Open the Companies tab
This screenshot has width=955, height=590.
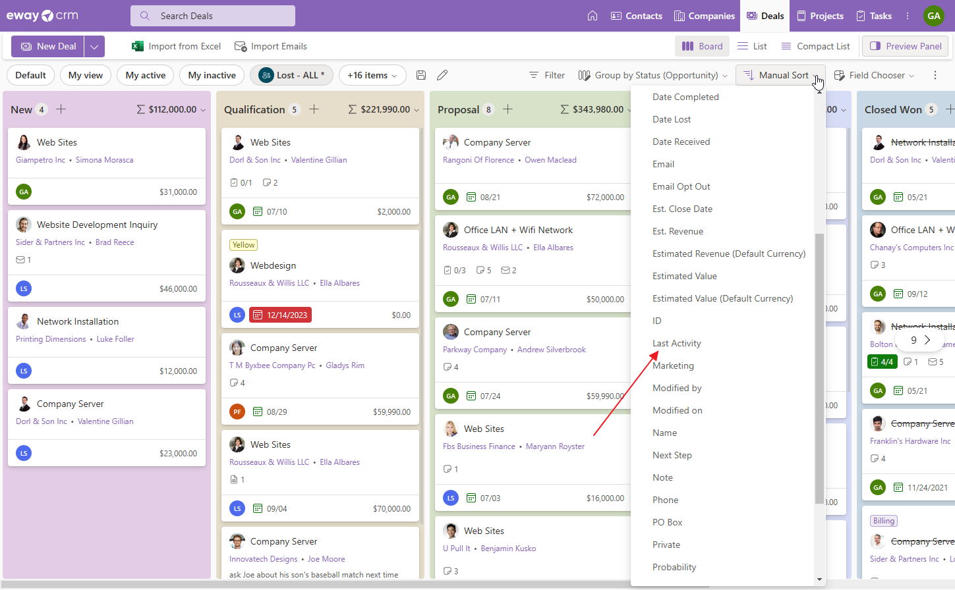[704, 16]
